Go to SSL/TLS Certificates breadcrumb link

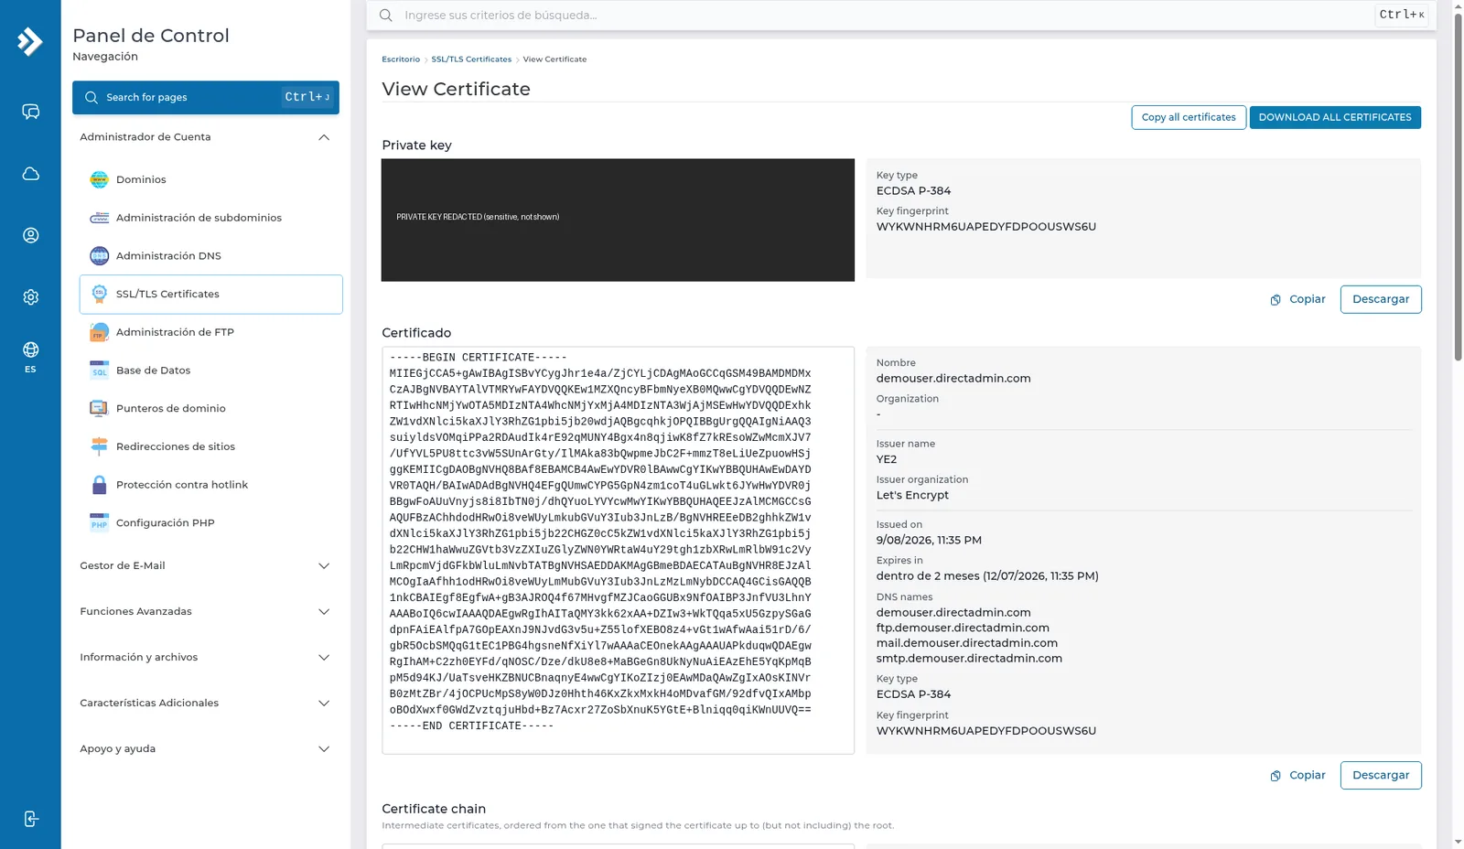tap(471, 59)
